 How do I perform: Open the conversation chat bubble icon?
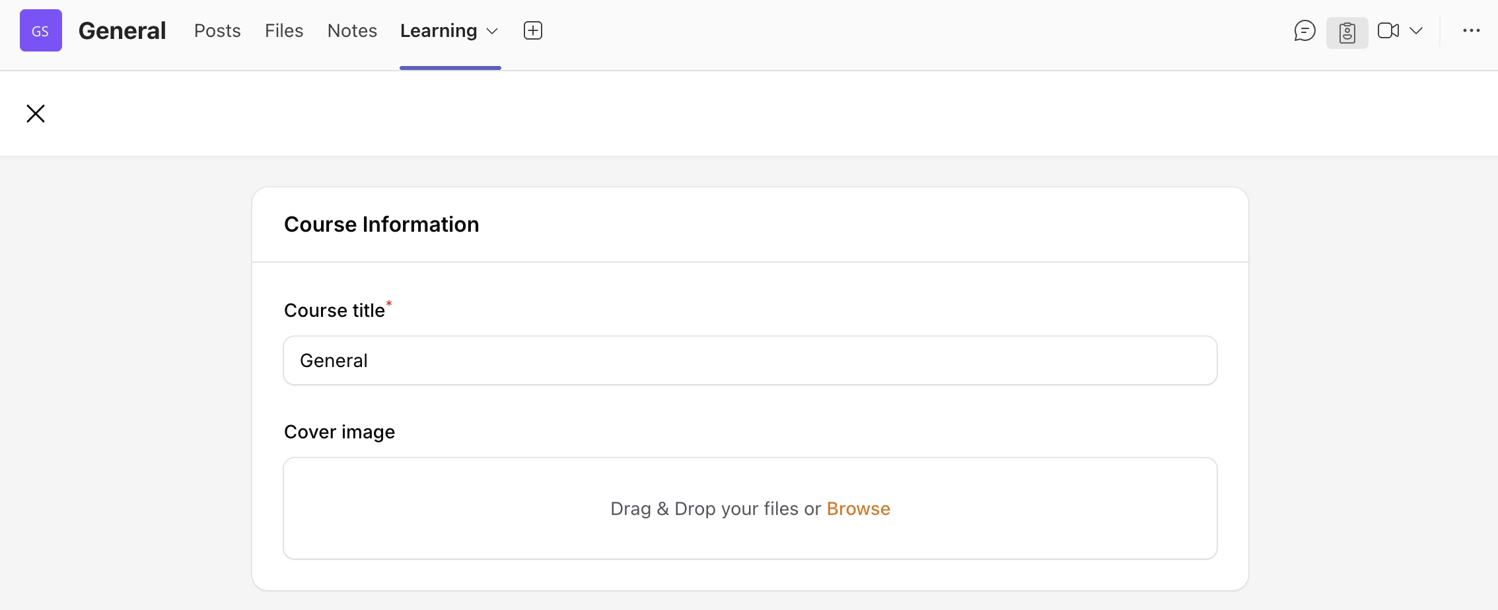(1304, 31)
